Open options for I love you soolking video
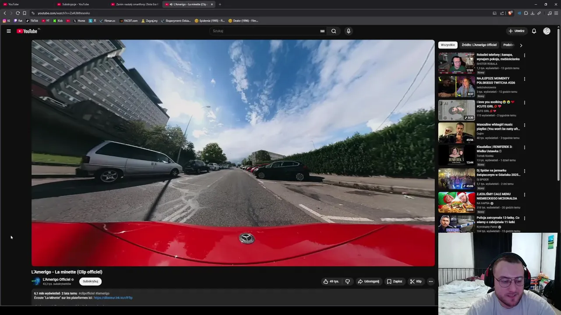This screenshot has height=315, width=561. click(x=524, y=103)
